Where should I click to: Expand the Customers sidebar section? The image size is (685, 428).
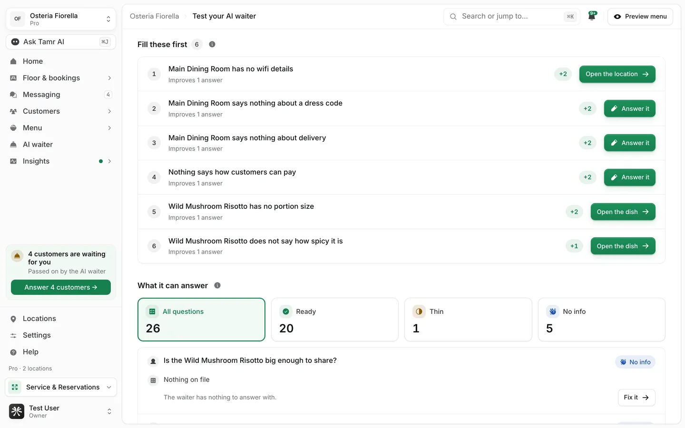click(109, 111)
